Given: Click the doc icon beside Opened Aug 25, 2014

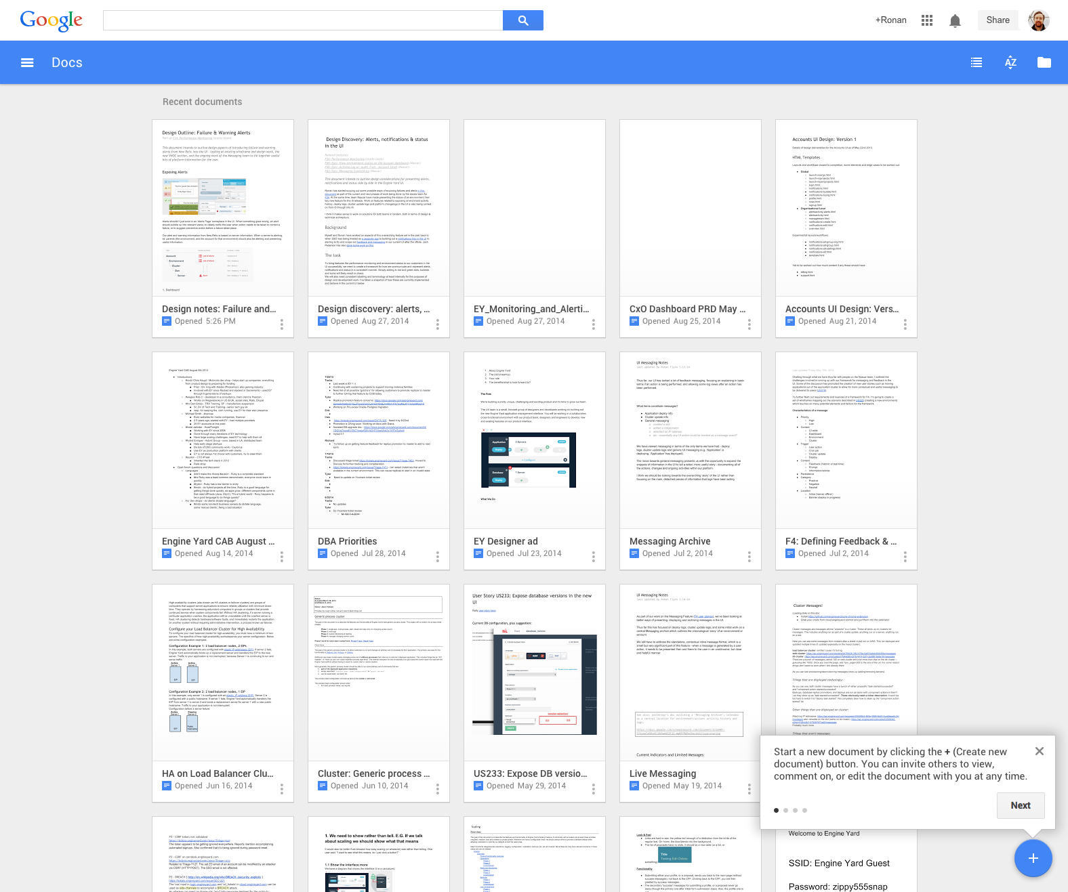Looking at the screenshot, I should (634, 321).
